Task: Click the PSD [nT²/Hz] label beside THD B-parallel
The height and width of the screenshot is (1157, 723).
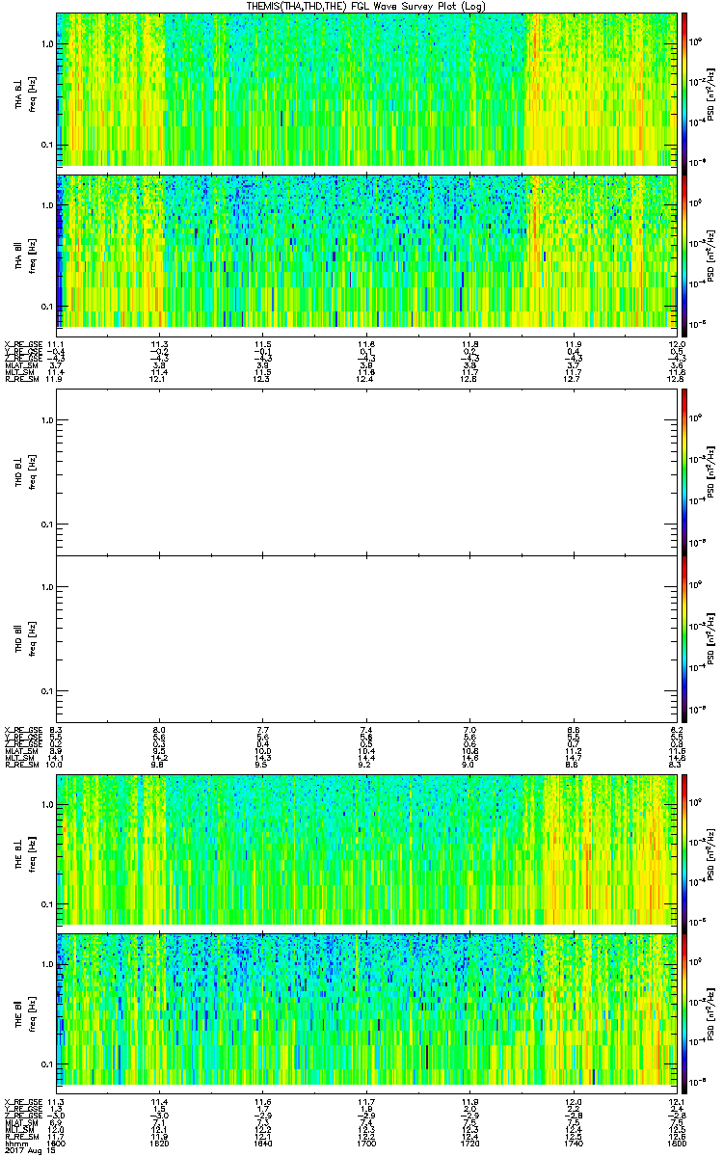Action: click(x=711, y=638)
